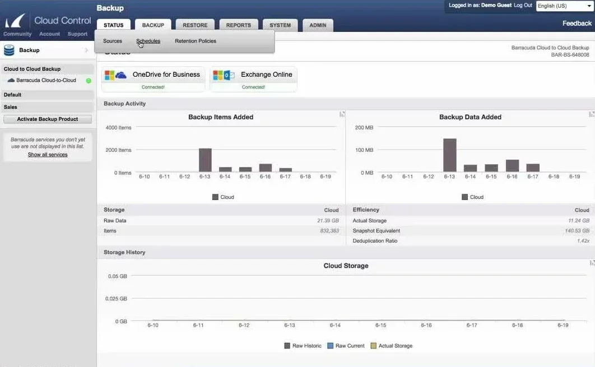Expand the Backup Data Added chart icon
Screen dimensions: 595x367
592,114
